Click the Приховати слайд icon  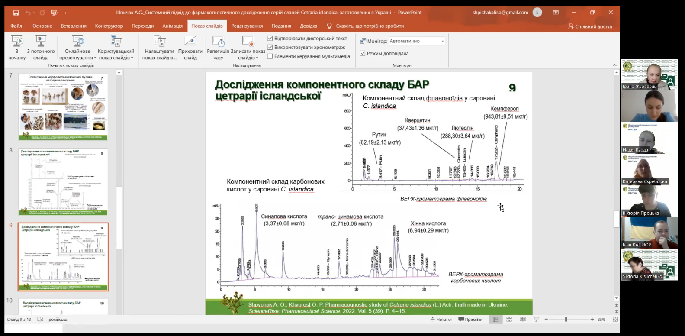[190, 41]
